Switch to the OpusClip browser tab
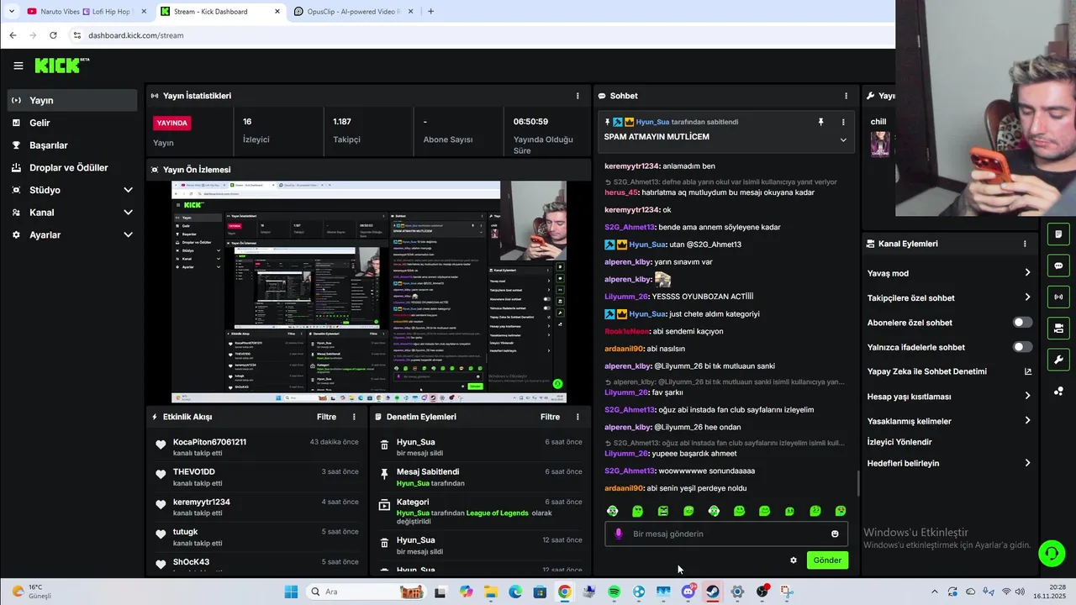 (x=353, y=12)
